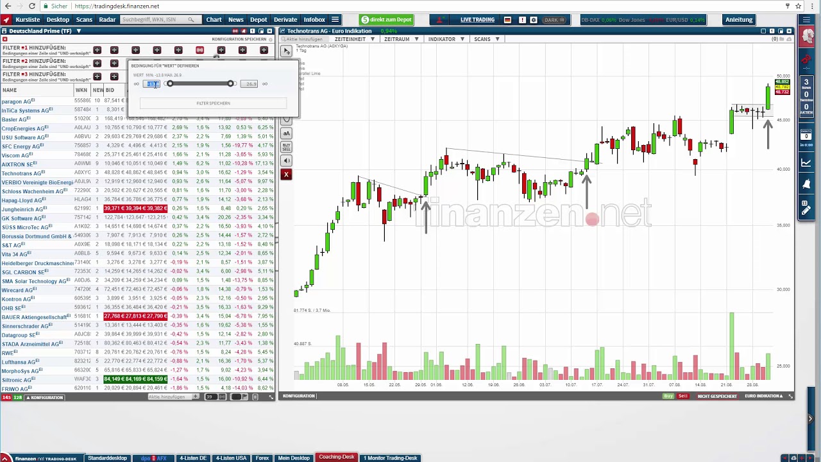Click the red bull icon in the right sidebar
The height and width of the screenshot is (462, 821).
click(806, 60)
